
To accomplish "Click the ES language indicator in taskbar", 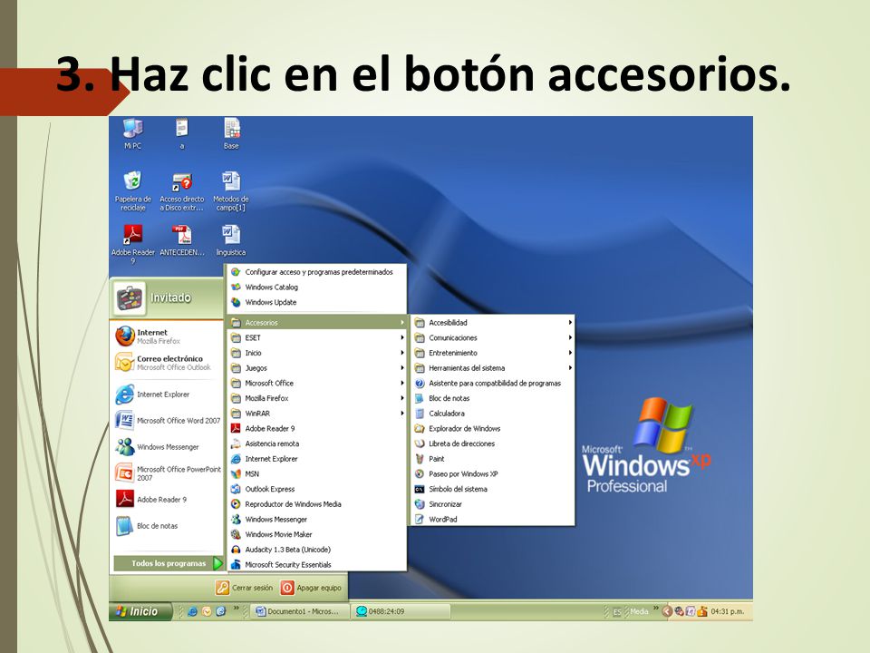I will [x=617, y=612].
